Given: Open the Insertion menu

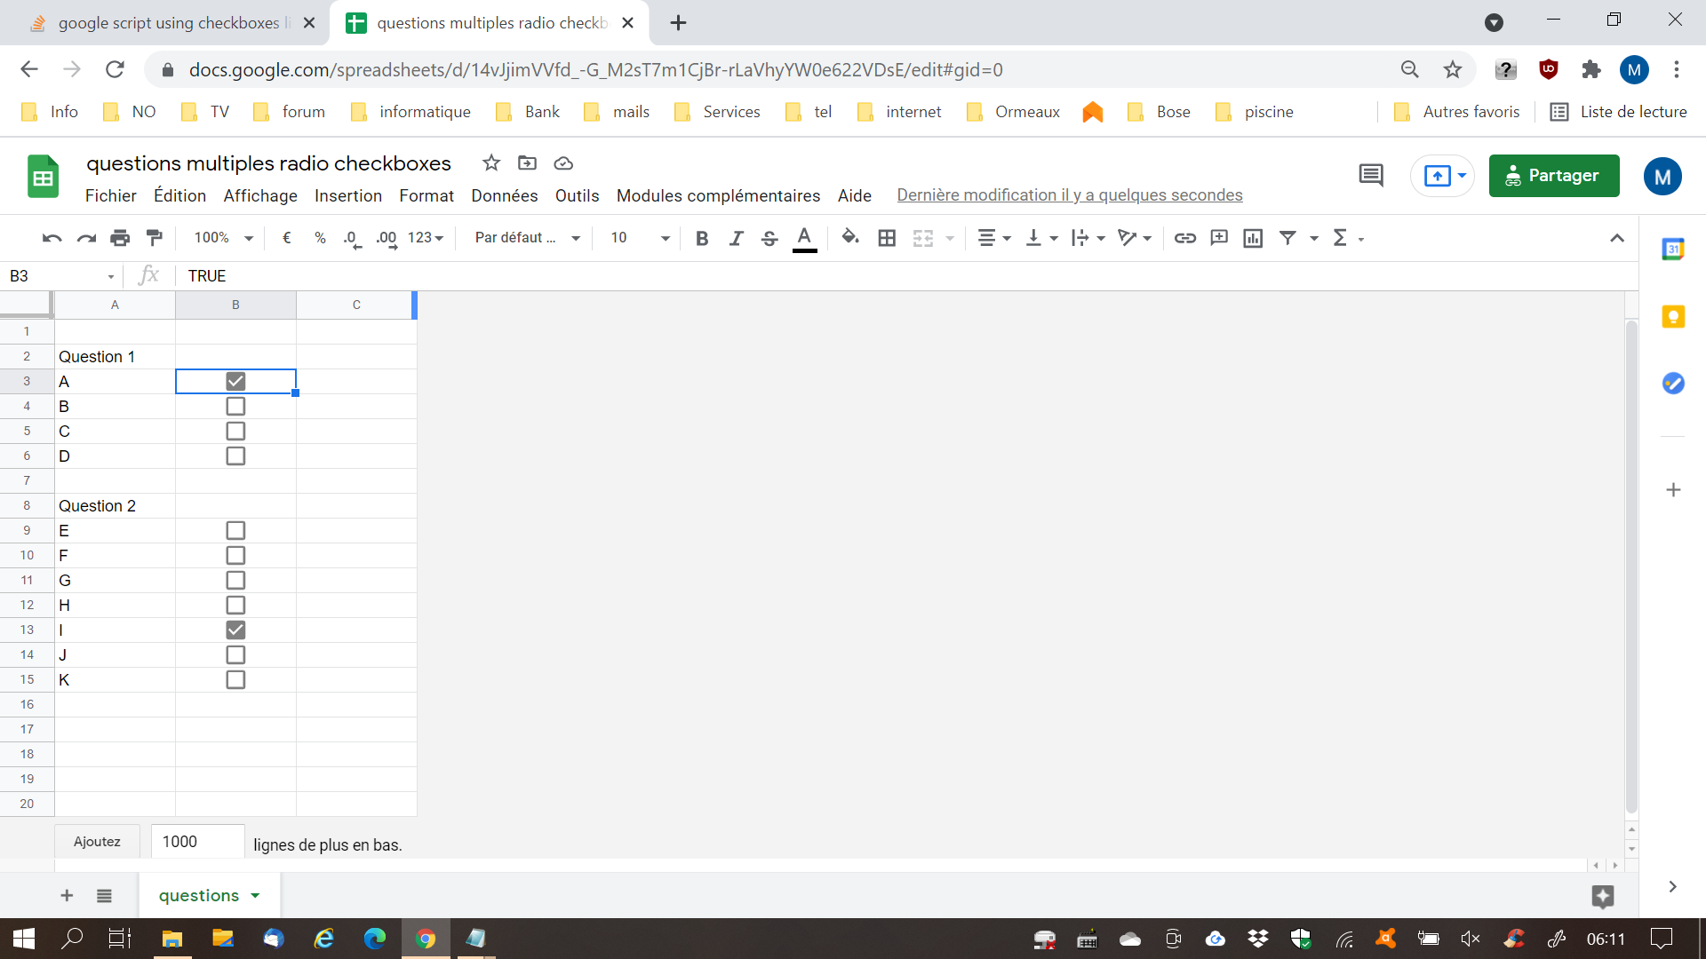Looking at the screenshot, I should click(x=347, y=195).
